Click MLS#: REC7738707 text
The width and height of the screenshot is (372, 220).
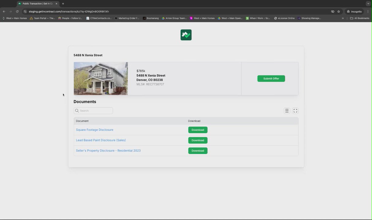coord(150,84)
